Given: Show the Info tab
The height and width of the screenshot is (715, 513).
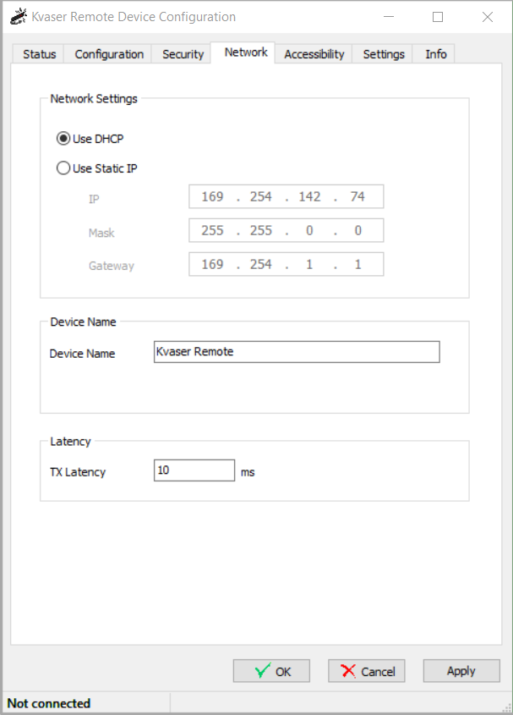Looking at the screenshot, I should (x=435, y=54).
